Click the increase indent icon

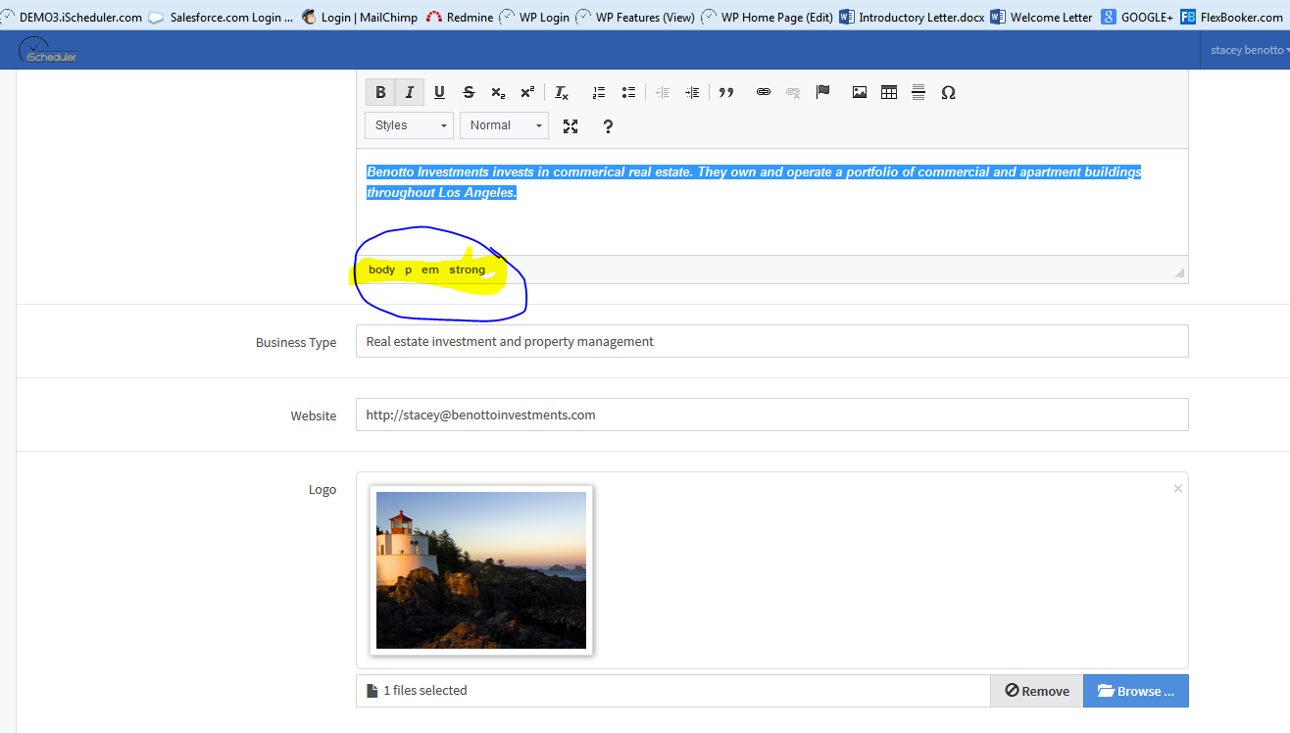(x=692, y=92)
